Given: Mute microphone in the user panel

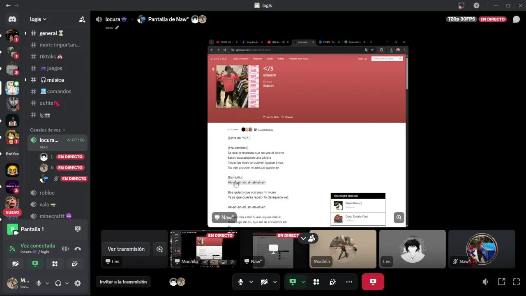Looking at the screenshot, I should click(39, 283).
